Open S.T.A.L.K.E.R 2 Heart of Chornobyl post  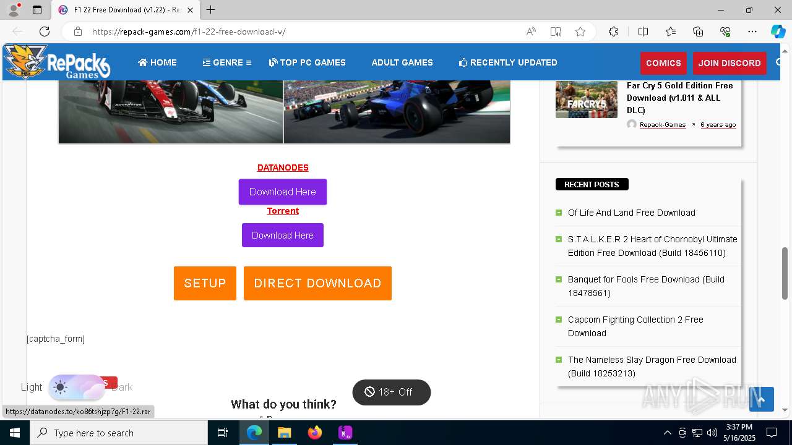(x=653, y=246)
